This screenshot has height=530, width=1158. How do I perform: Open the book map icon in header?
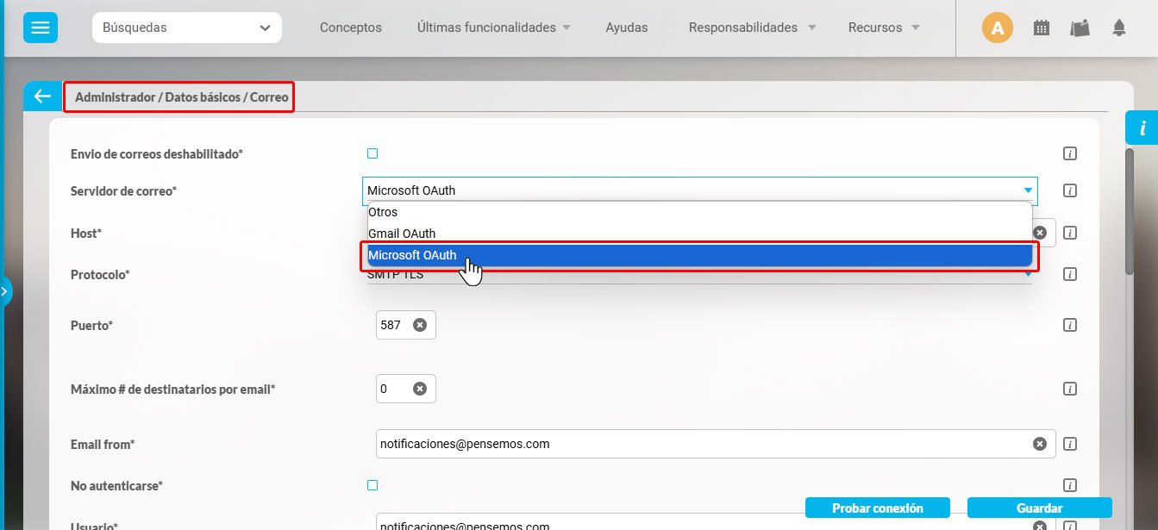pos(1080,28)
